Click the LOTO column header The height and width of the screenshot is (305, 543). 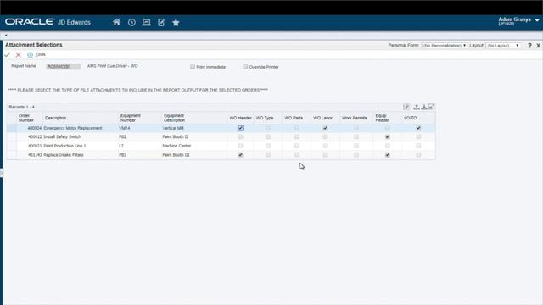coord(411,118)
